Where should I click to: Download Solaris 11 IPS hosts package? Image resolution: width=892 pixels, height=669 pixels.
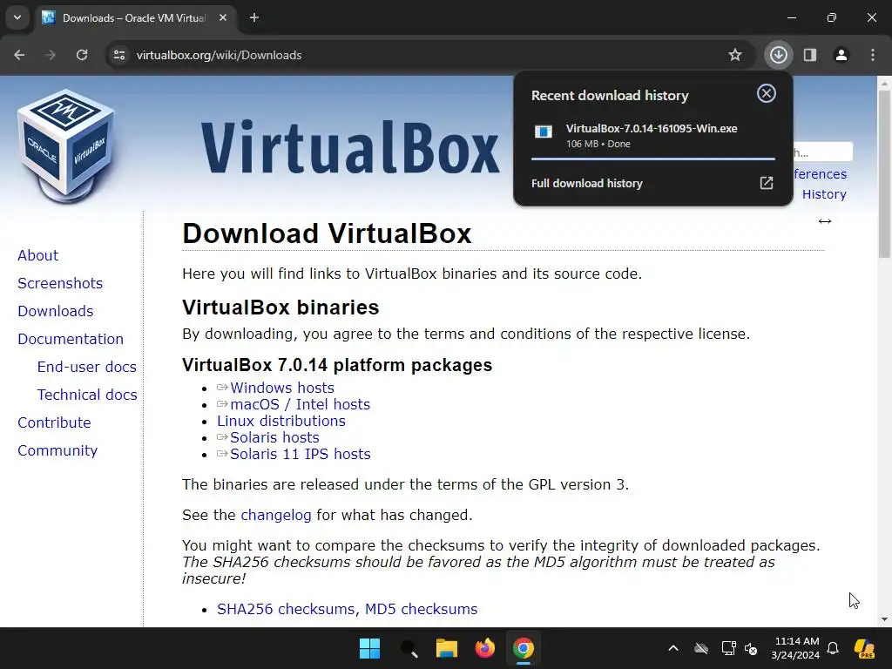pos(301,454)
